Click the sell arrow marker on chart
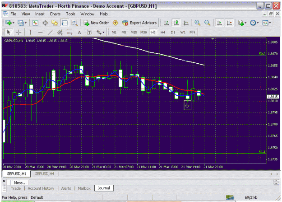The height and width of the screenshot is (202, 282). coord(187,105)
